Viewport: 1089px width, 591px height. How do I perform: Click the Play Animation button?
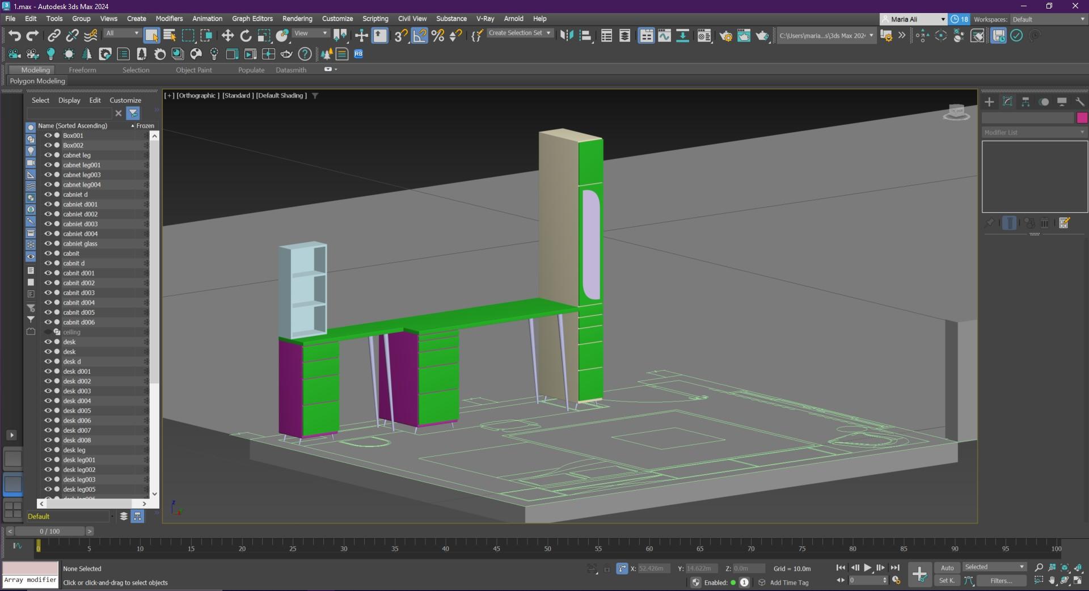(867, 568)
